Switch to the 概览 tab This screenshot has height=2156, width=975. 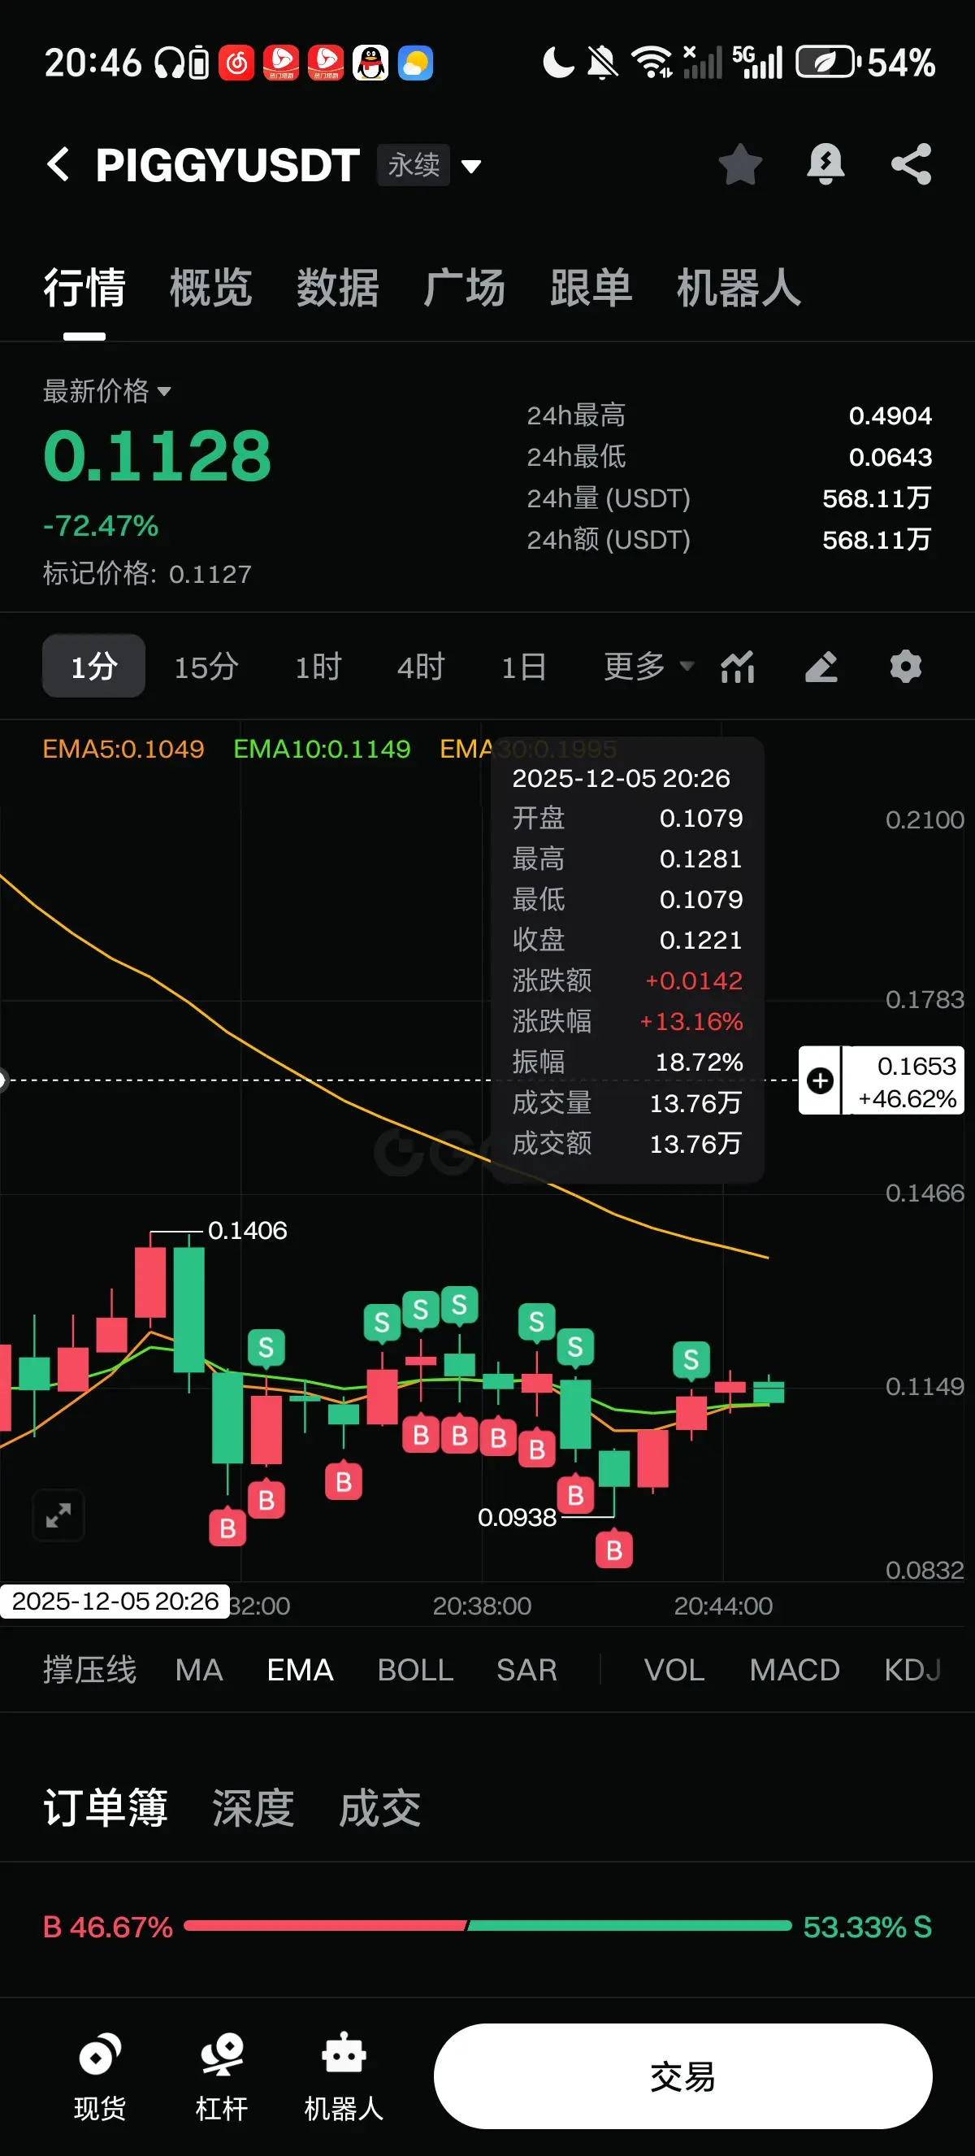coord(210,288)
